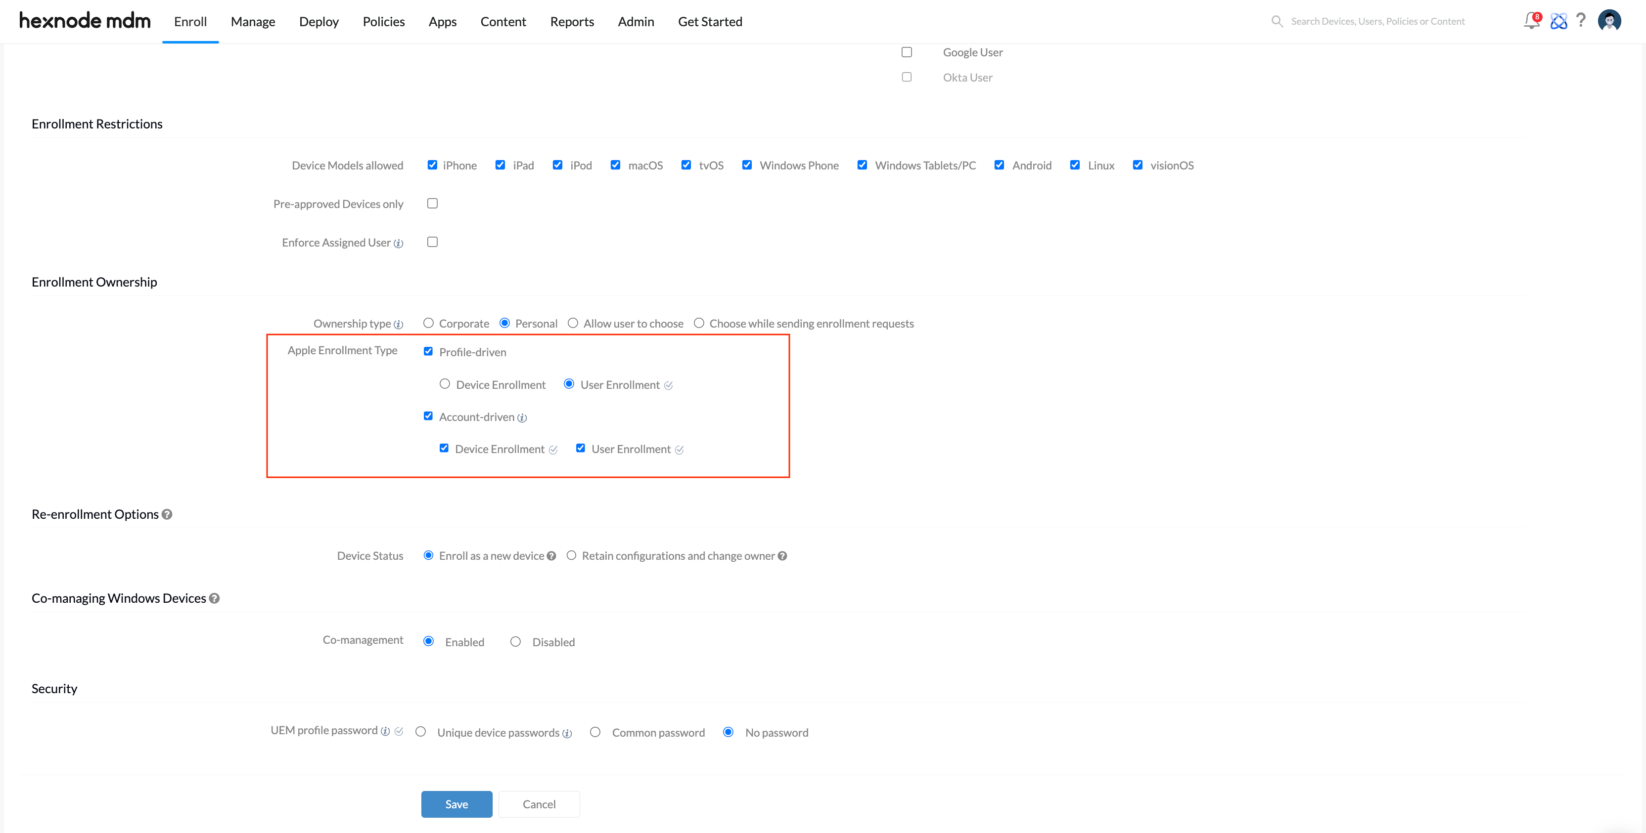Select Common password option
Viewport: 1646px width, 833px height.
click(x=595, y=732)
